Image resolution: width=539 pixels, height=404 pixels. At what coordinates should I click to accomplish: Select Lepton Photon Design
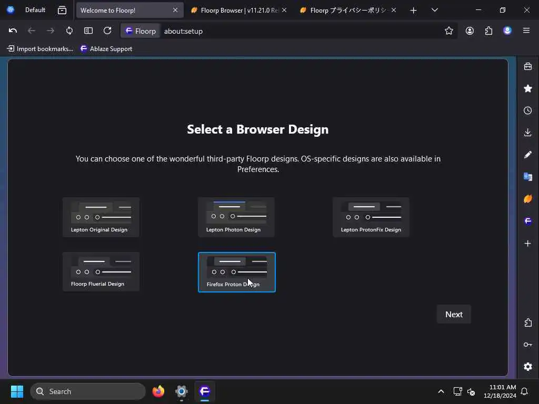pos(236,217)
